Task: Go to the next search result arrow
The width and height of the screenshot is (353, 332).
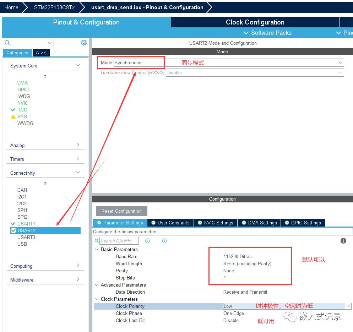Action: tap(164, 241)
